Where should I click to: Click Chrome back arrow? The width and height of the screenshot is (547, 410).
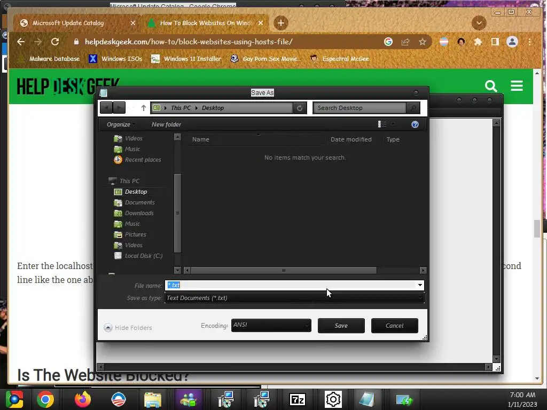[x=21, y=42]
